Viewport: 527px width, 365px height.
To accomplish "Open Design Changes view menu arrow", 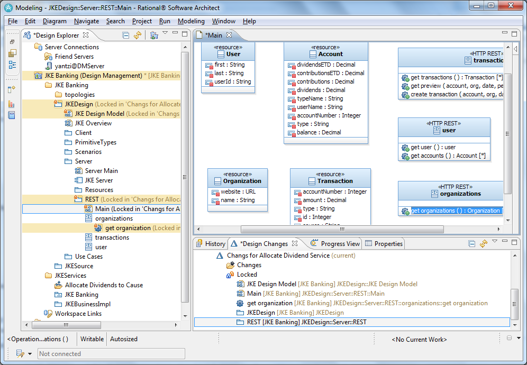I will pyautogui.click(x=494, y=241).
